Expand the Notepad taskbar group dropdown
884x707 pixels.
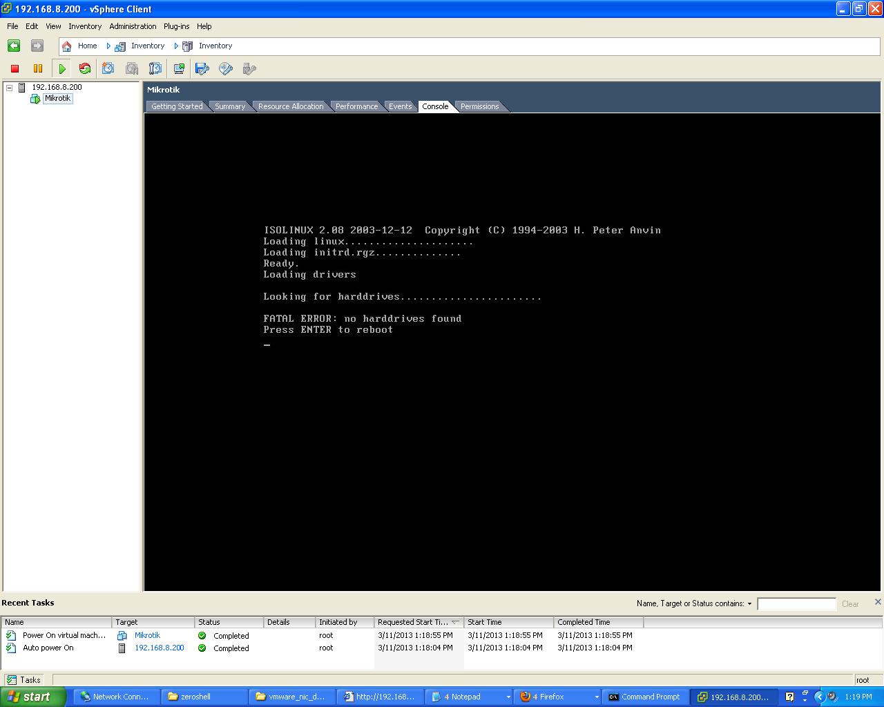(x=508, y=697)
